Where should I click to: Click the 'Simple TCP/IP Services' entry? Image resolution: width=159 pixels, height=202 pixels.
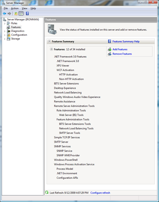coord(67,138)
